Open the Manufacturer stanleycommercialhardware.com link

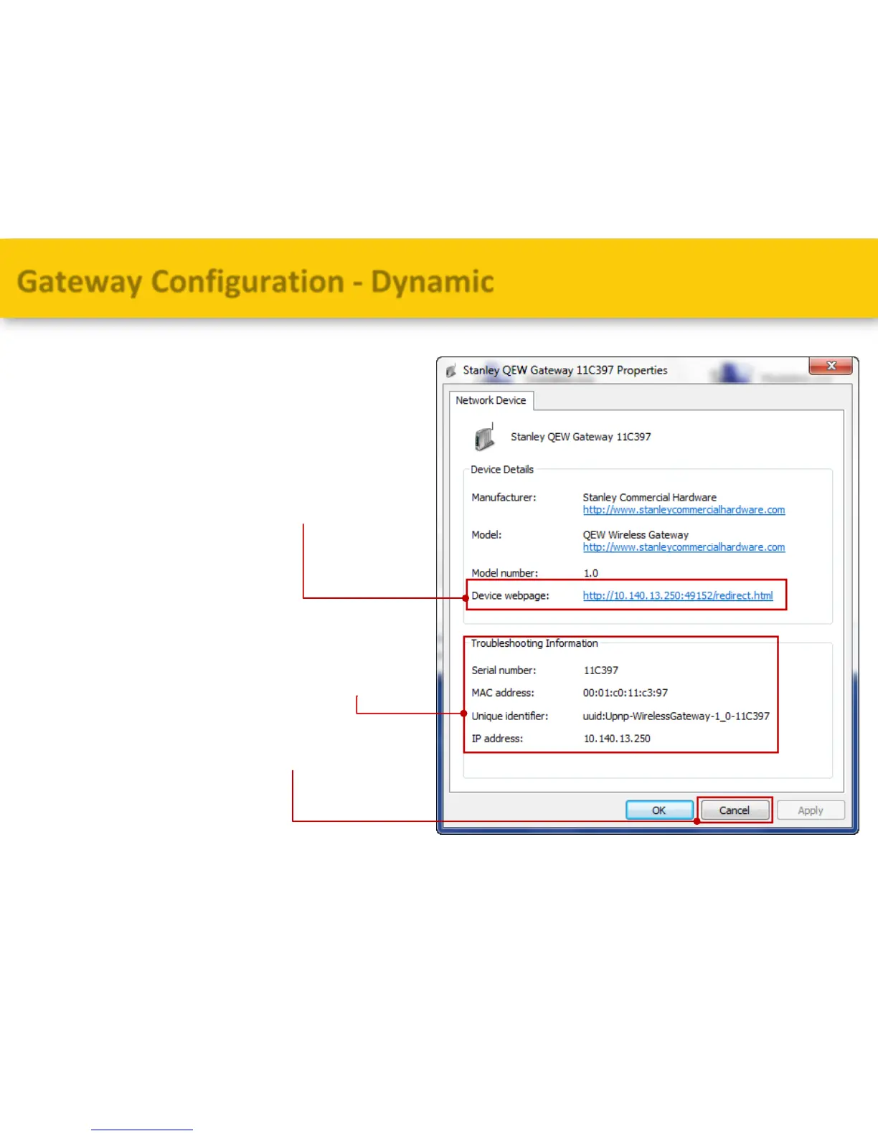coord(684,510)
